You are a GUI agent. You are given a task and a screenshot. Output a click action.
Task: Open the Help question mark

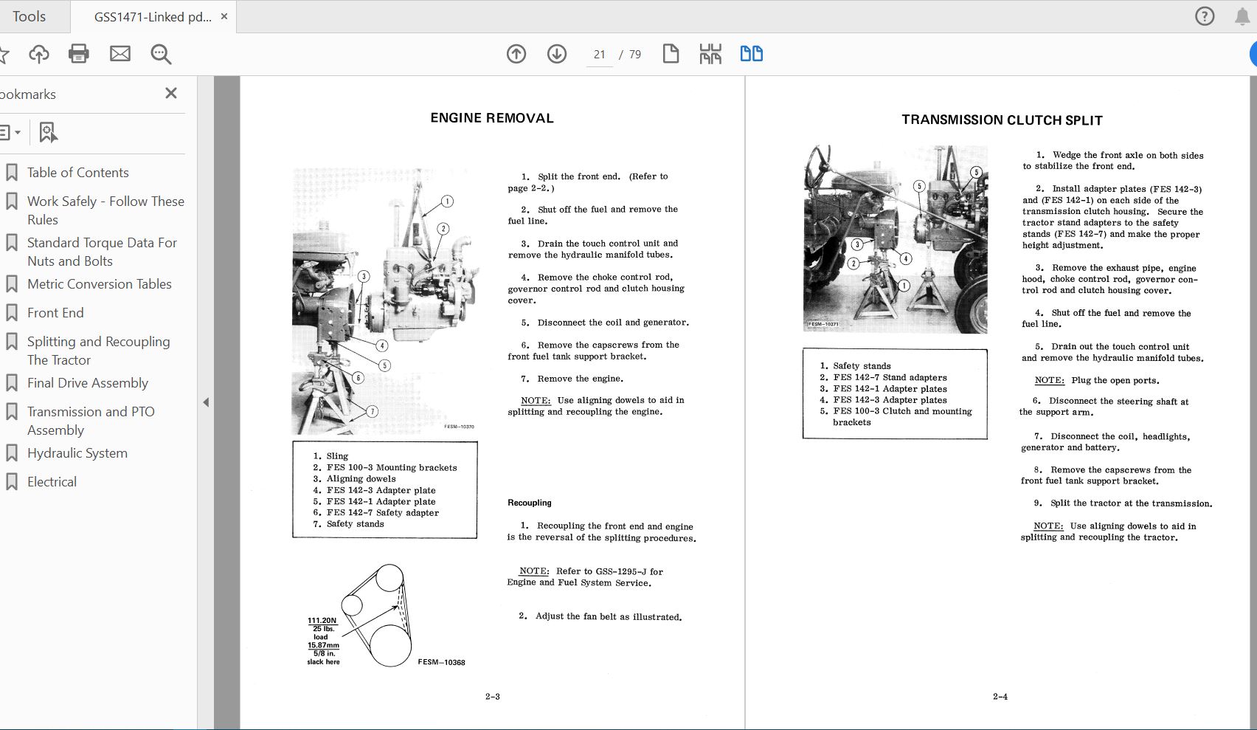click(1205, 16)
